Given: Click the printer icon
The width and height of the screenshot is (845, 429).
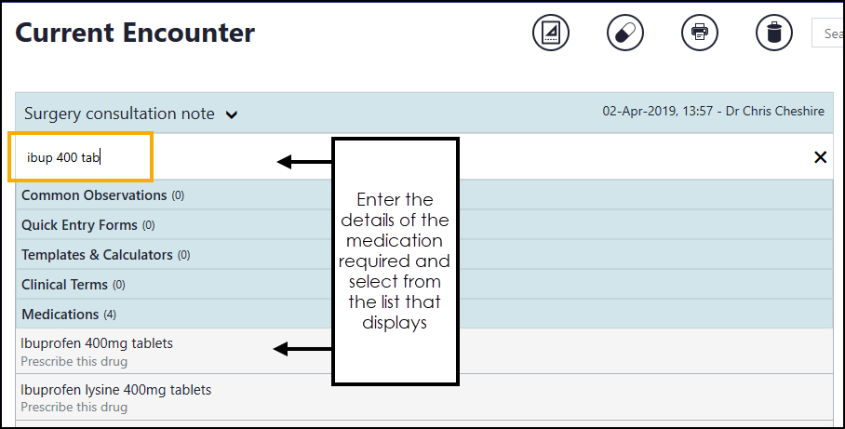Looking at the screenshot, I should point(699,34).
